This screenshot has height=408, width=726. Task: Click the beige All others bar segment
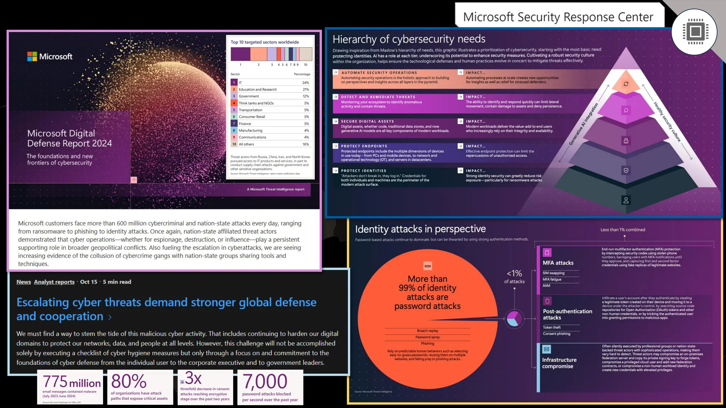click(306, 54)
